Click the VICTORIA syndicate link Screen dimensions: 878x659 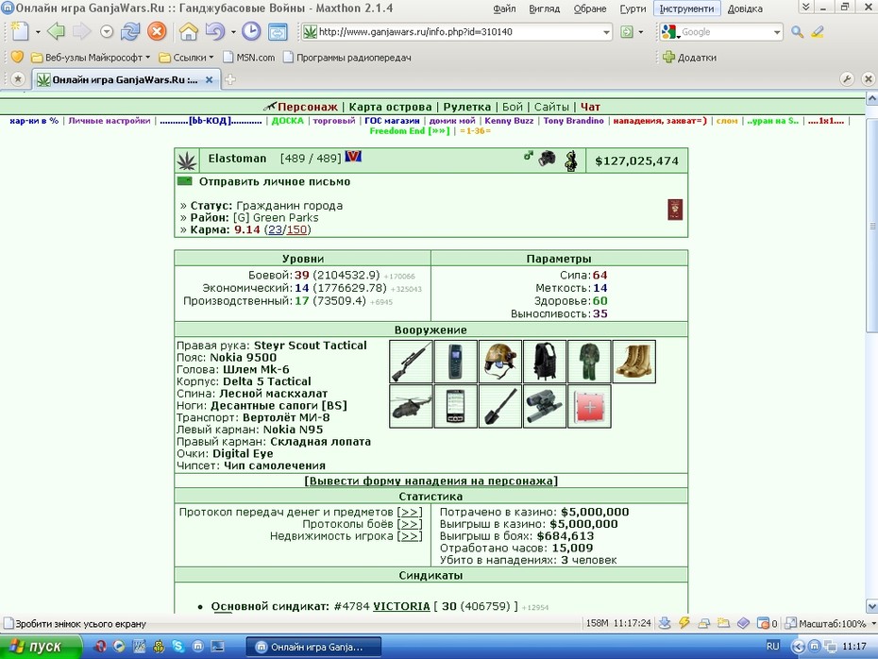click(401, 606)
